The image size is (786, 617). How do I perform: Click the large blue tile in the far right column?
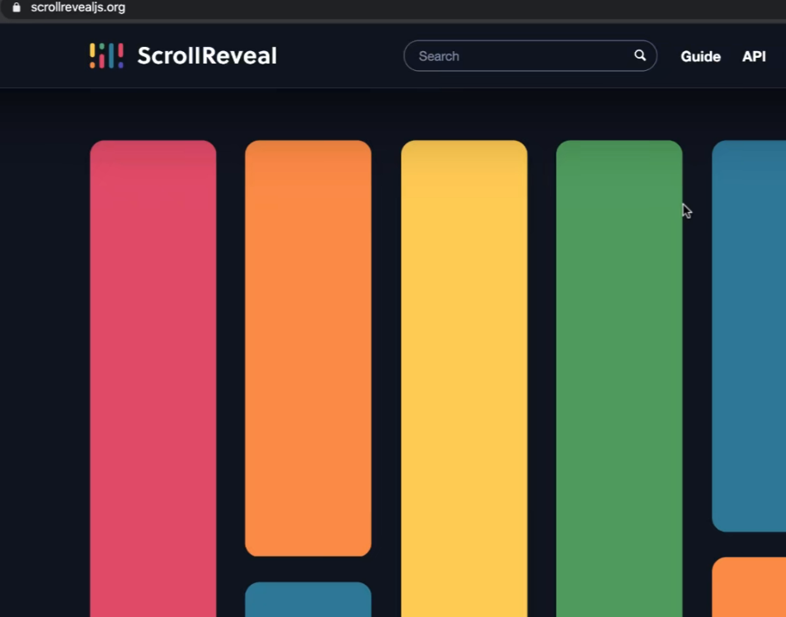click(749, 336)
